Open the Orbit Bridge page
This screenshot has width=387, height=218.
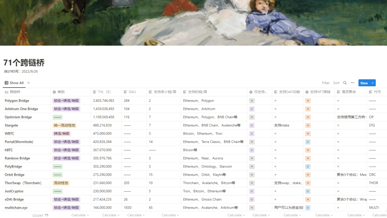click(14, 175)
